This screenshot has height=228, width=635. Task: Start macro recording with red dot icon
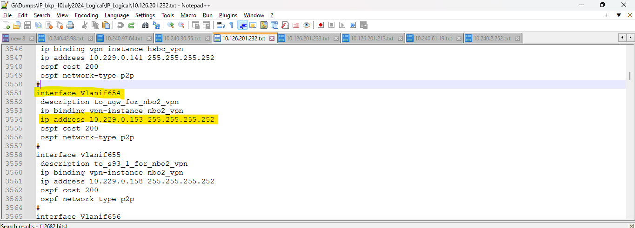coord(321,25)
